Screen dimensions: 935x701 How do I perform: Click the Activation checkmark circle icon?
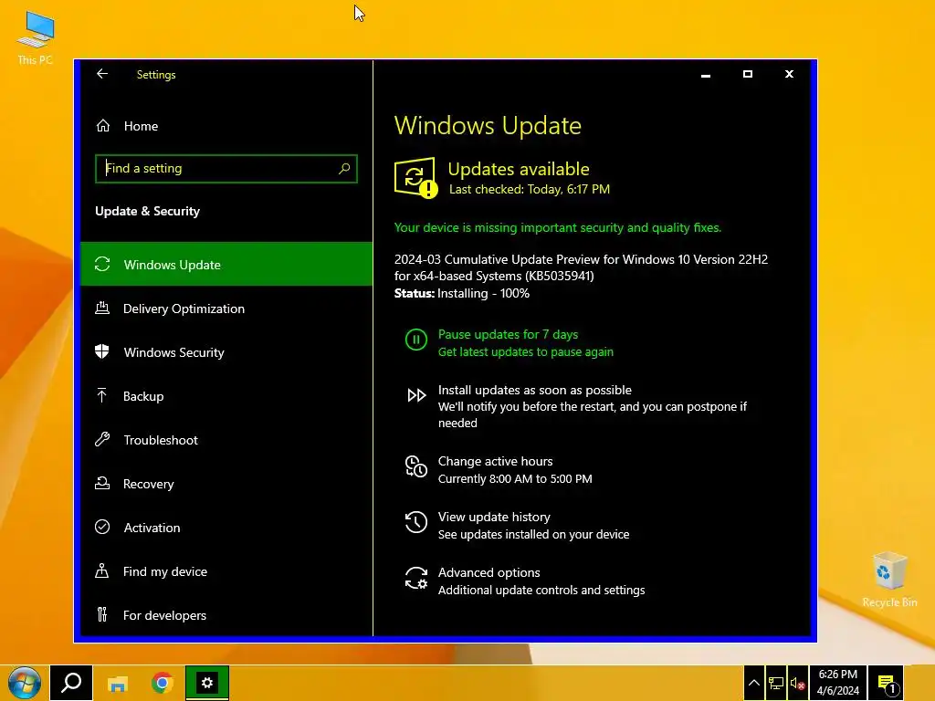(x=102, y=527)
